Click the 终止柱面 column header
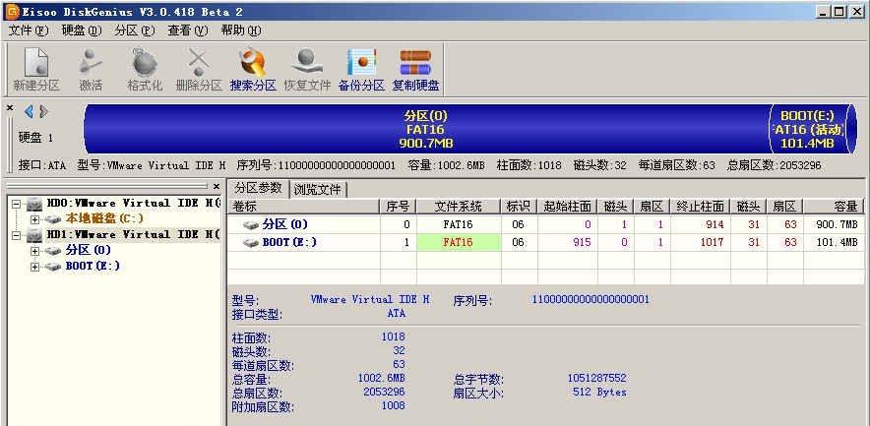The image size is (870, 426). pos(700,207)
